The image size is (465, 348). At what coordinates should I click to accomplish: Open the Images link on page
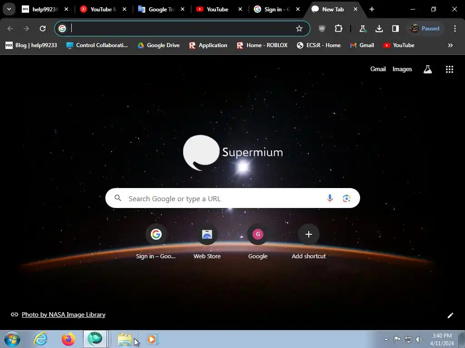point(402,69)
